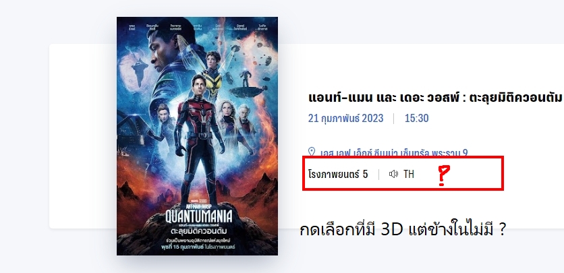Select the 15:30 showtime
This screenshot has height=273, width=564.
tap(416, 118)
